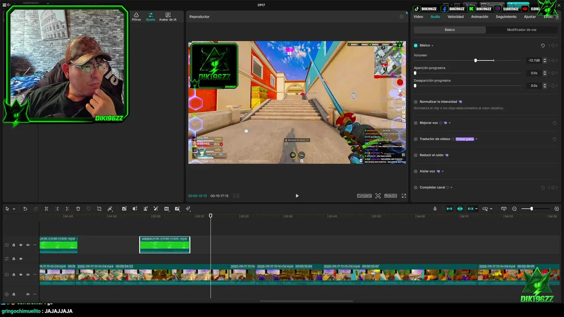
Task: Click the timeline playhead marker
Action: (x=211, y=215)
